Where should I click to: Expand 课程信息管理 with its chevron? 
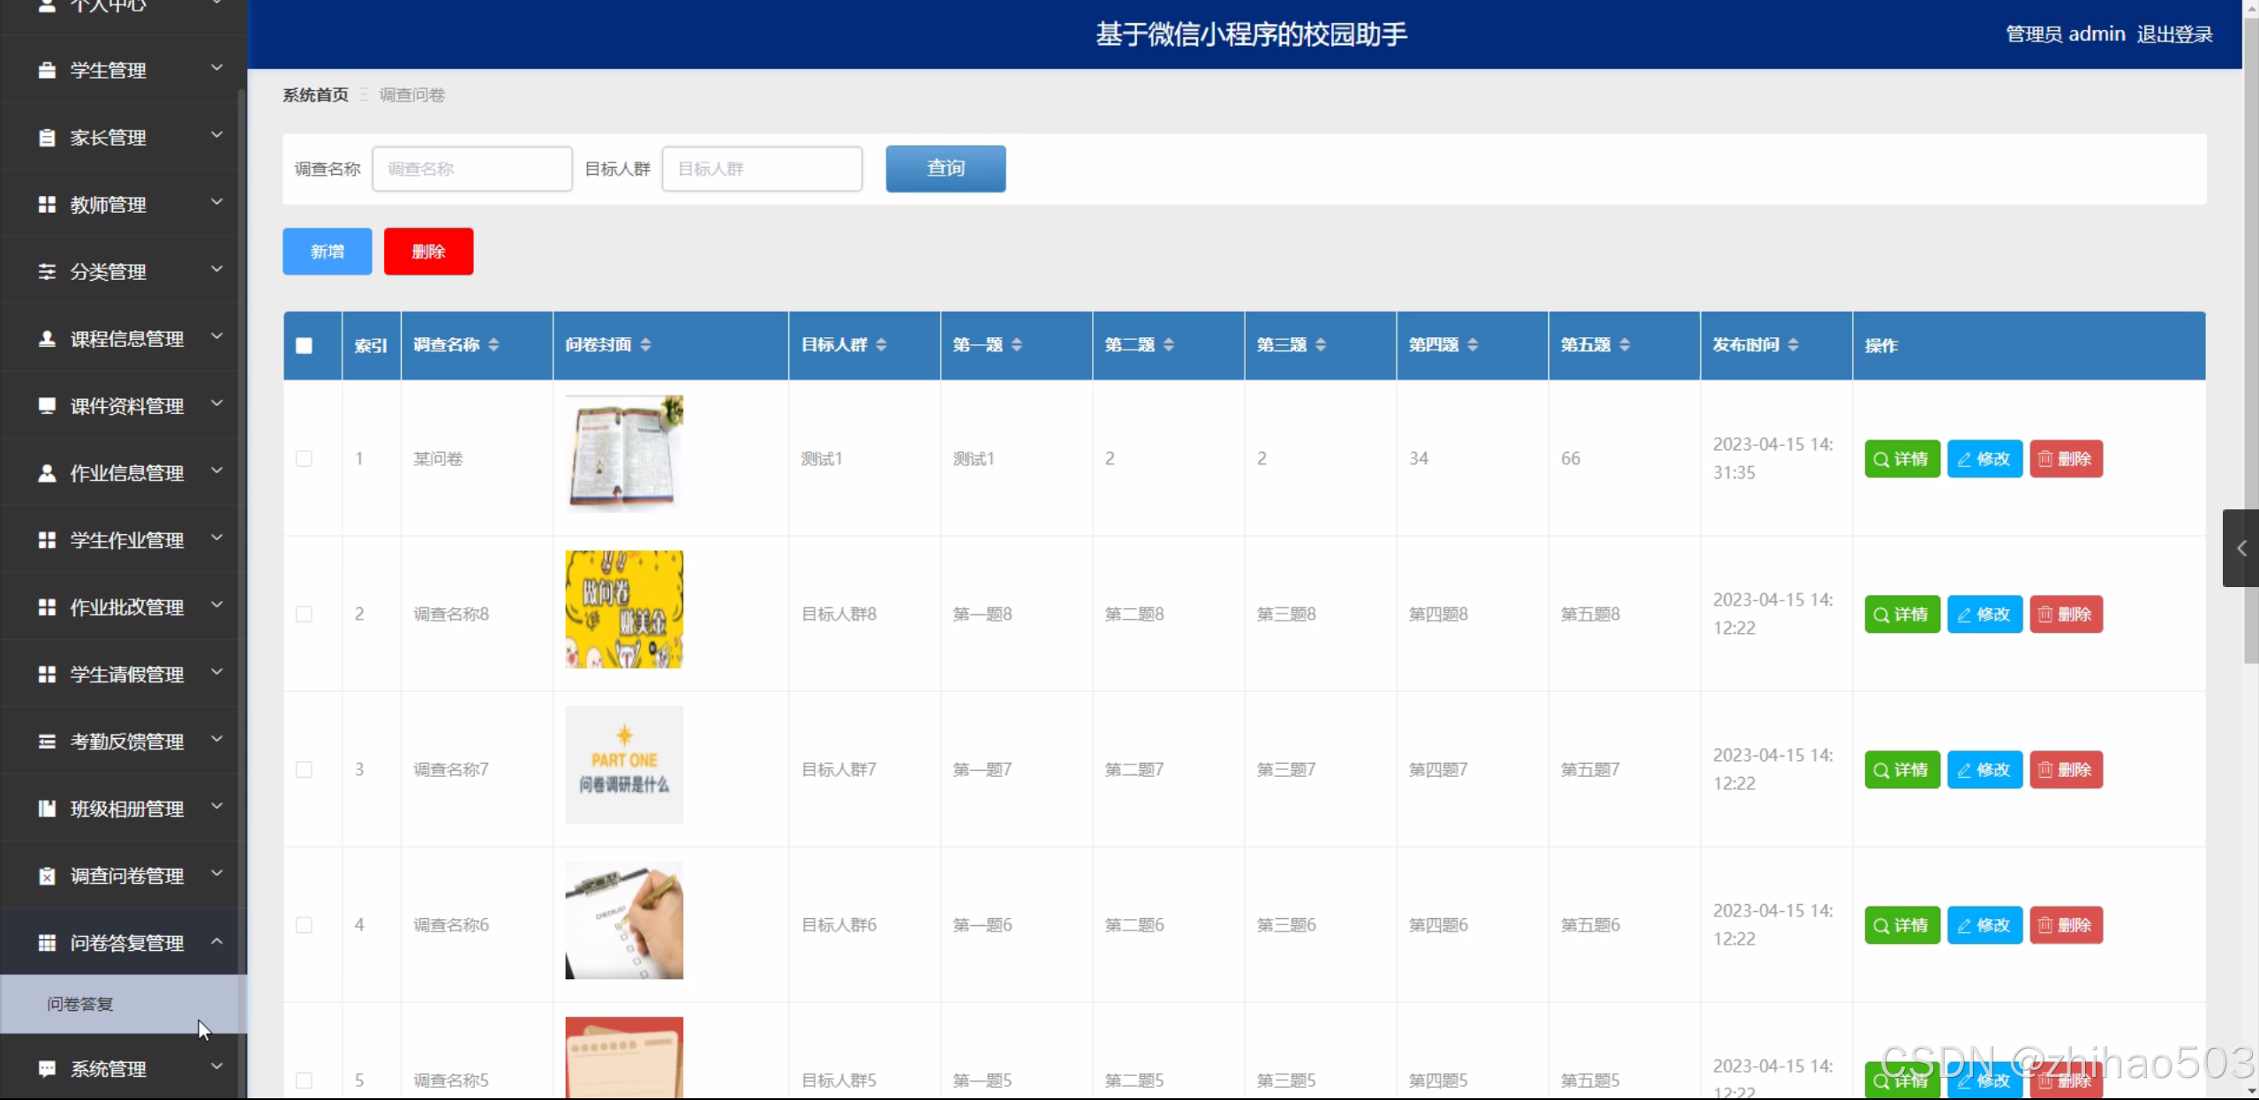[x=216, y=335]
